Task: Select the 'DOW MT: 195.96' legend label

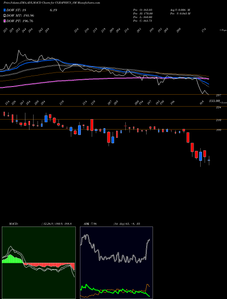Action: coord(20,15)
